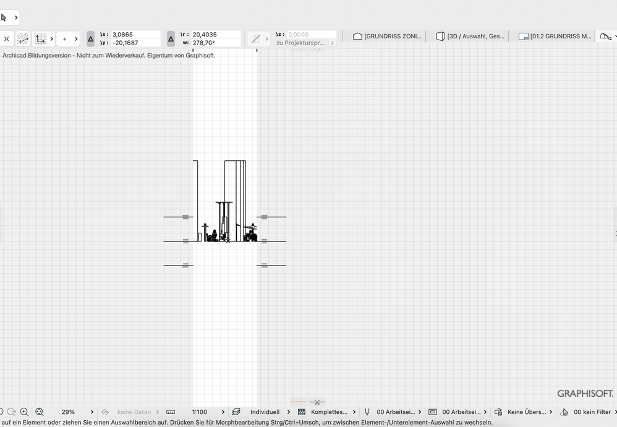Viewport: 617px width, 427px height.
Task: Switch to the GRUNDRISS ZONI... tab
Action: (387, 37)
